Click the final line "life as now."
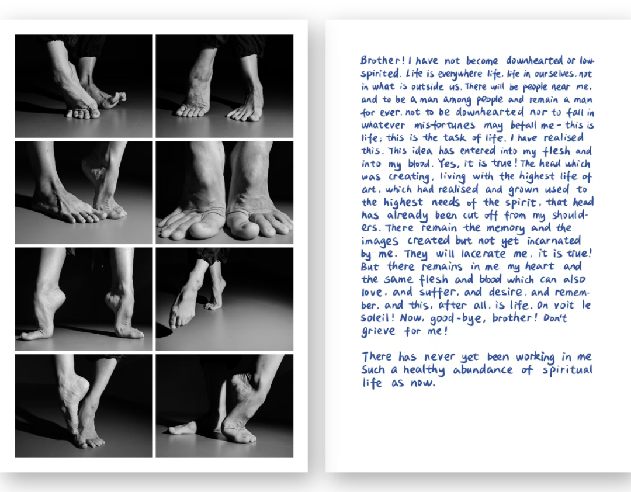 pyautogui.click(x=398, y=383)
